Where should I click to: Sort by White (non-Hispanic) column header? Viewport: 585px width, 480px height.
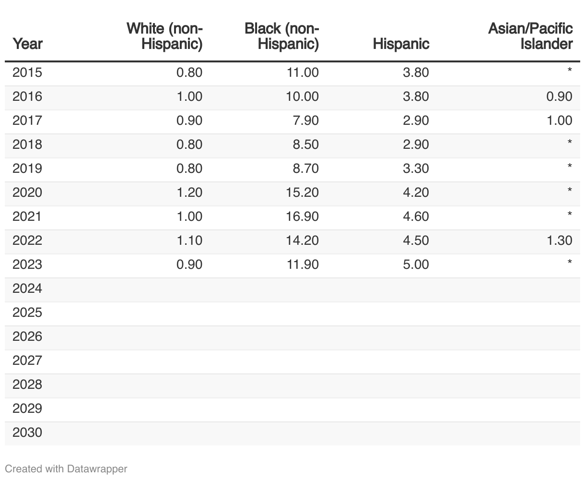click(x=164, y=36)
